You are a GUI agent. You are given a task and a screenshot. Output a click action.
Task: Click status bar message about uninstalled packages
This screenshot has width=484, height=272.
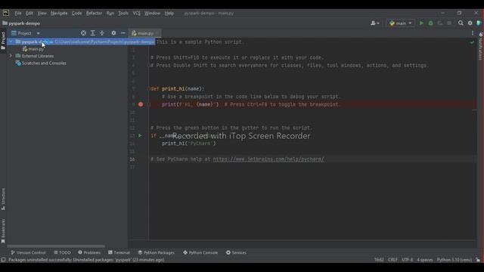coord(86,260)
